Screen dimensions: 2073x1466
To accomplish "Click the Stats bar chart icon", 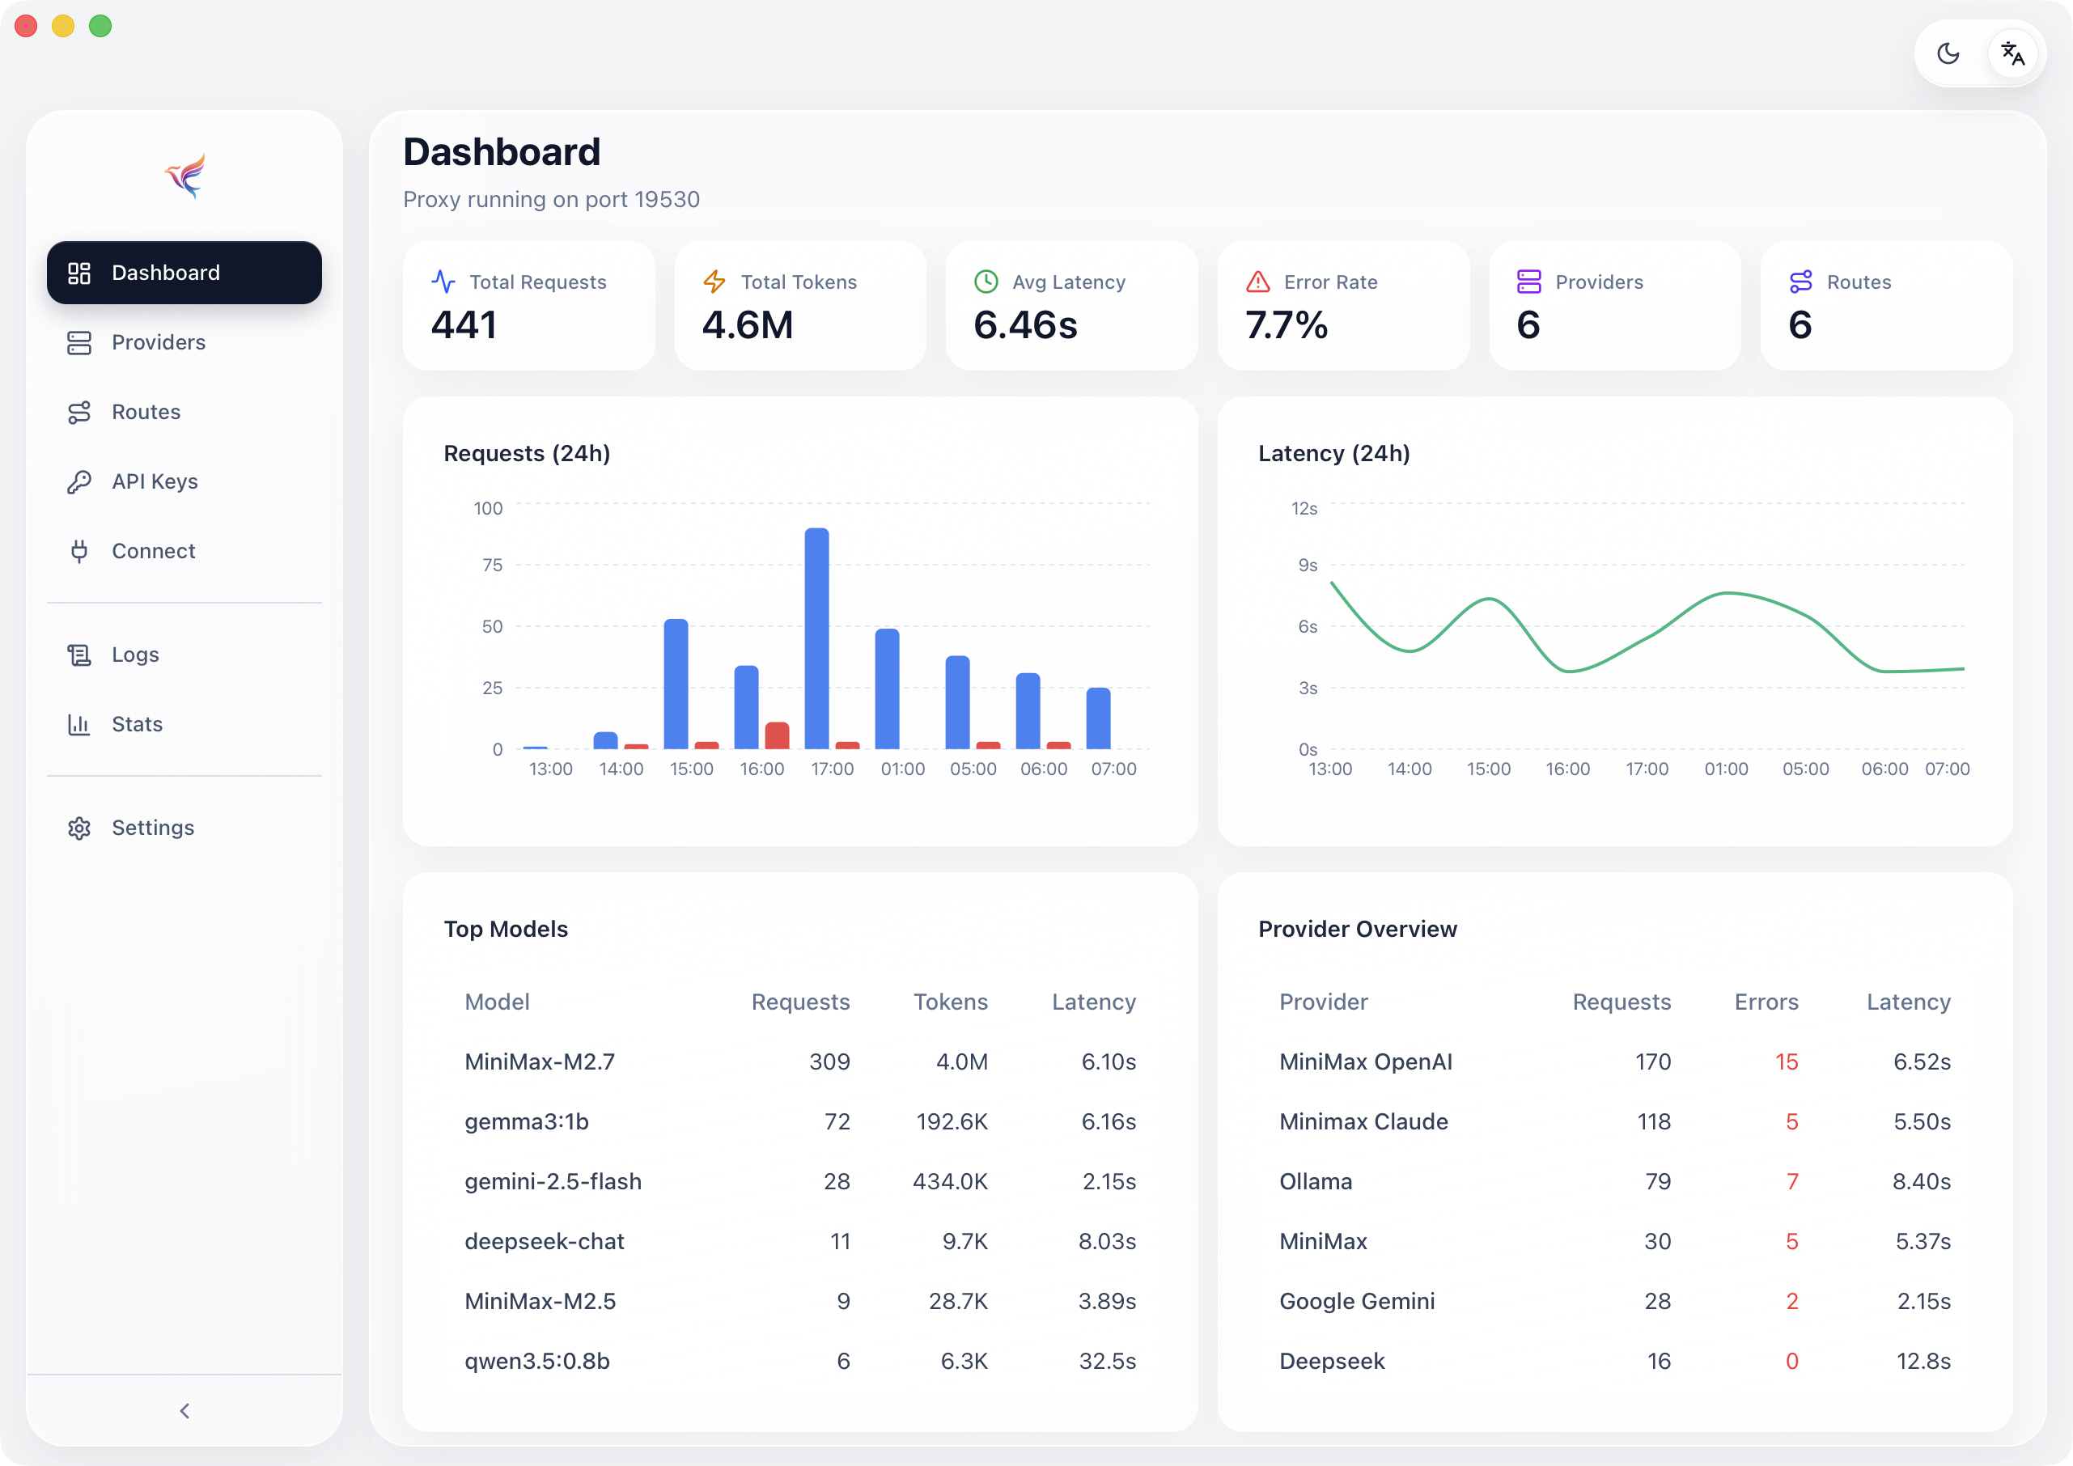I will click(x=79, y=724).
